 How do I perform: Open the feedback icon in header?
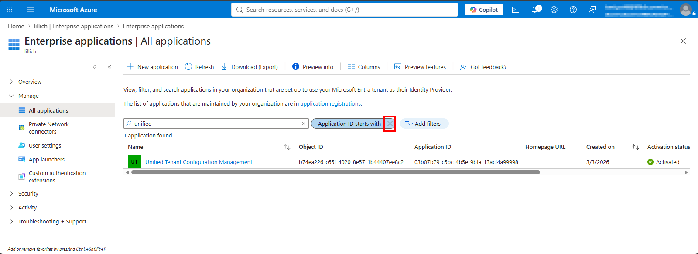(592, 10)
